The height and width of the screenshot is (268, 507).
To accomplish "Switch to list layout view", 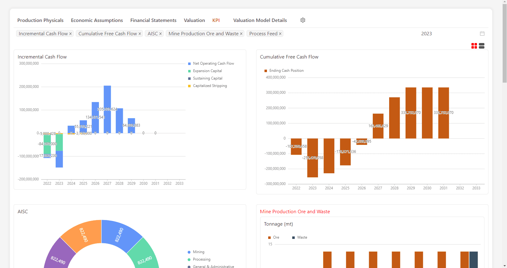I will coord(481,46).
